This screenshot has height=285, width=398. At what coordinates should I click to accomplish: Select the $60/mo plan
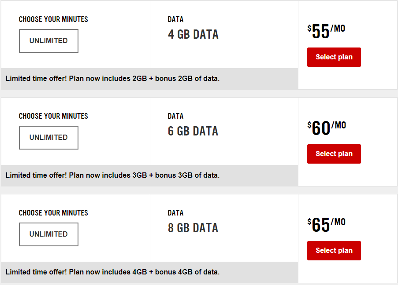click(x=334, y=154)
